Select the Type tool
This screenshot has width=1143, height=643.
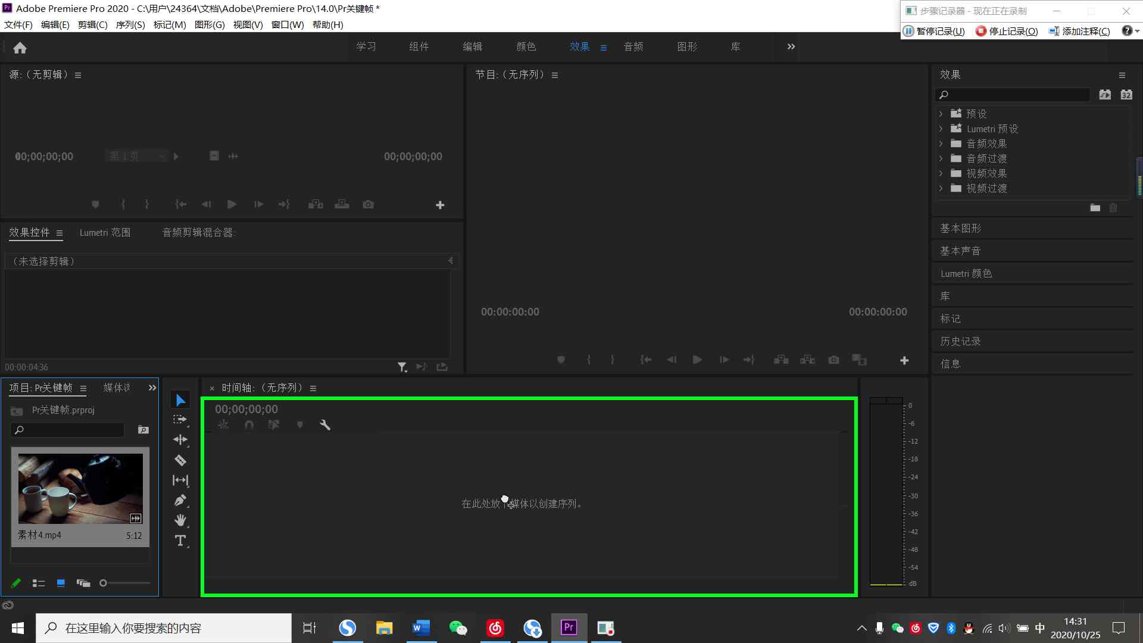point(180,541)
